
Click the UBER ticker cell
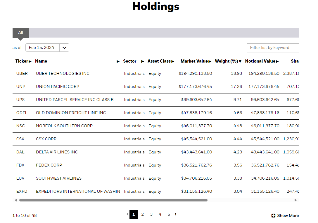[22, 74]
